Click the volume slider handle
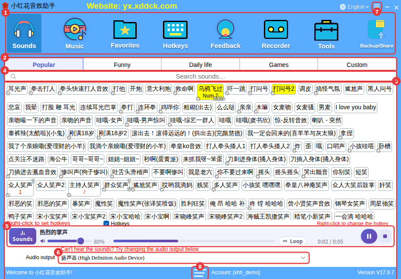401x279 pixels. click(81, 241)
